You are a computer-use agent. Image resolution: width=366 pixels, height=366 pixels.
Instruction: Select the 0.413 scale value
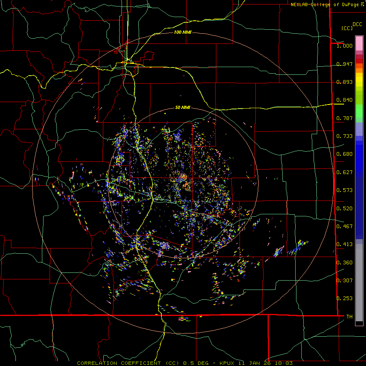coord(344,244)
